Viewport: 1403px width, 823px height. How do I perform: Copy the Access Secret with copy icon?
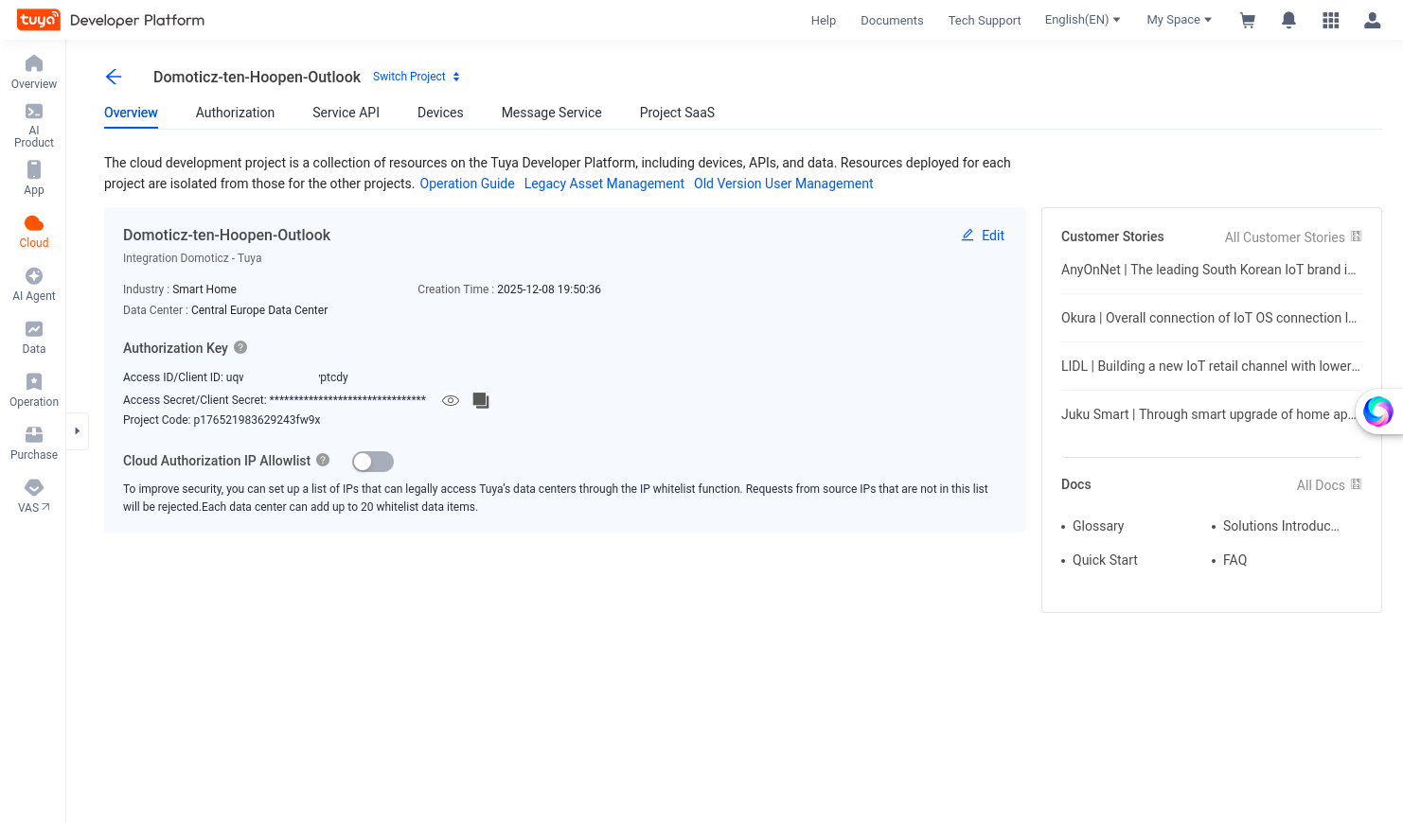[481, 400]
